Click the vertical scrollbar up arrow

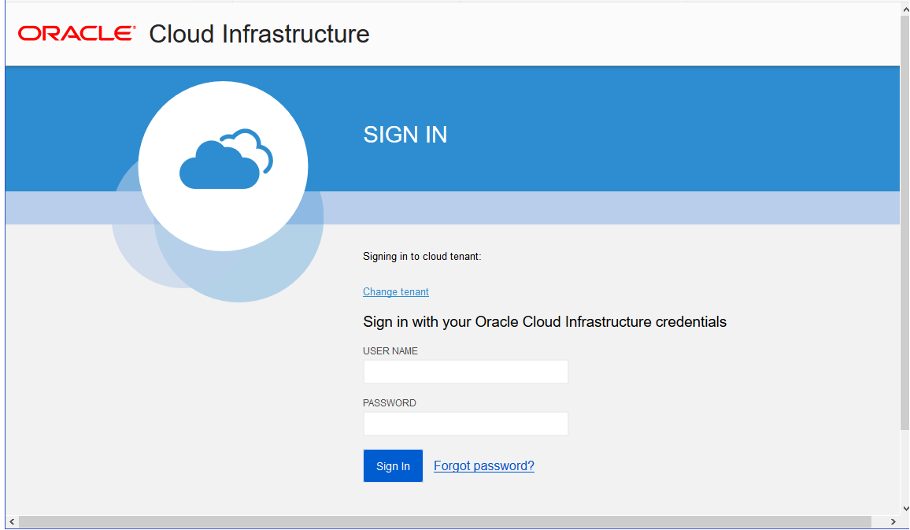[904, 9]
